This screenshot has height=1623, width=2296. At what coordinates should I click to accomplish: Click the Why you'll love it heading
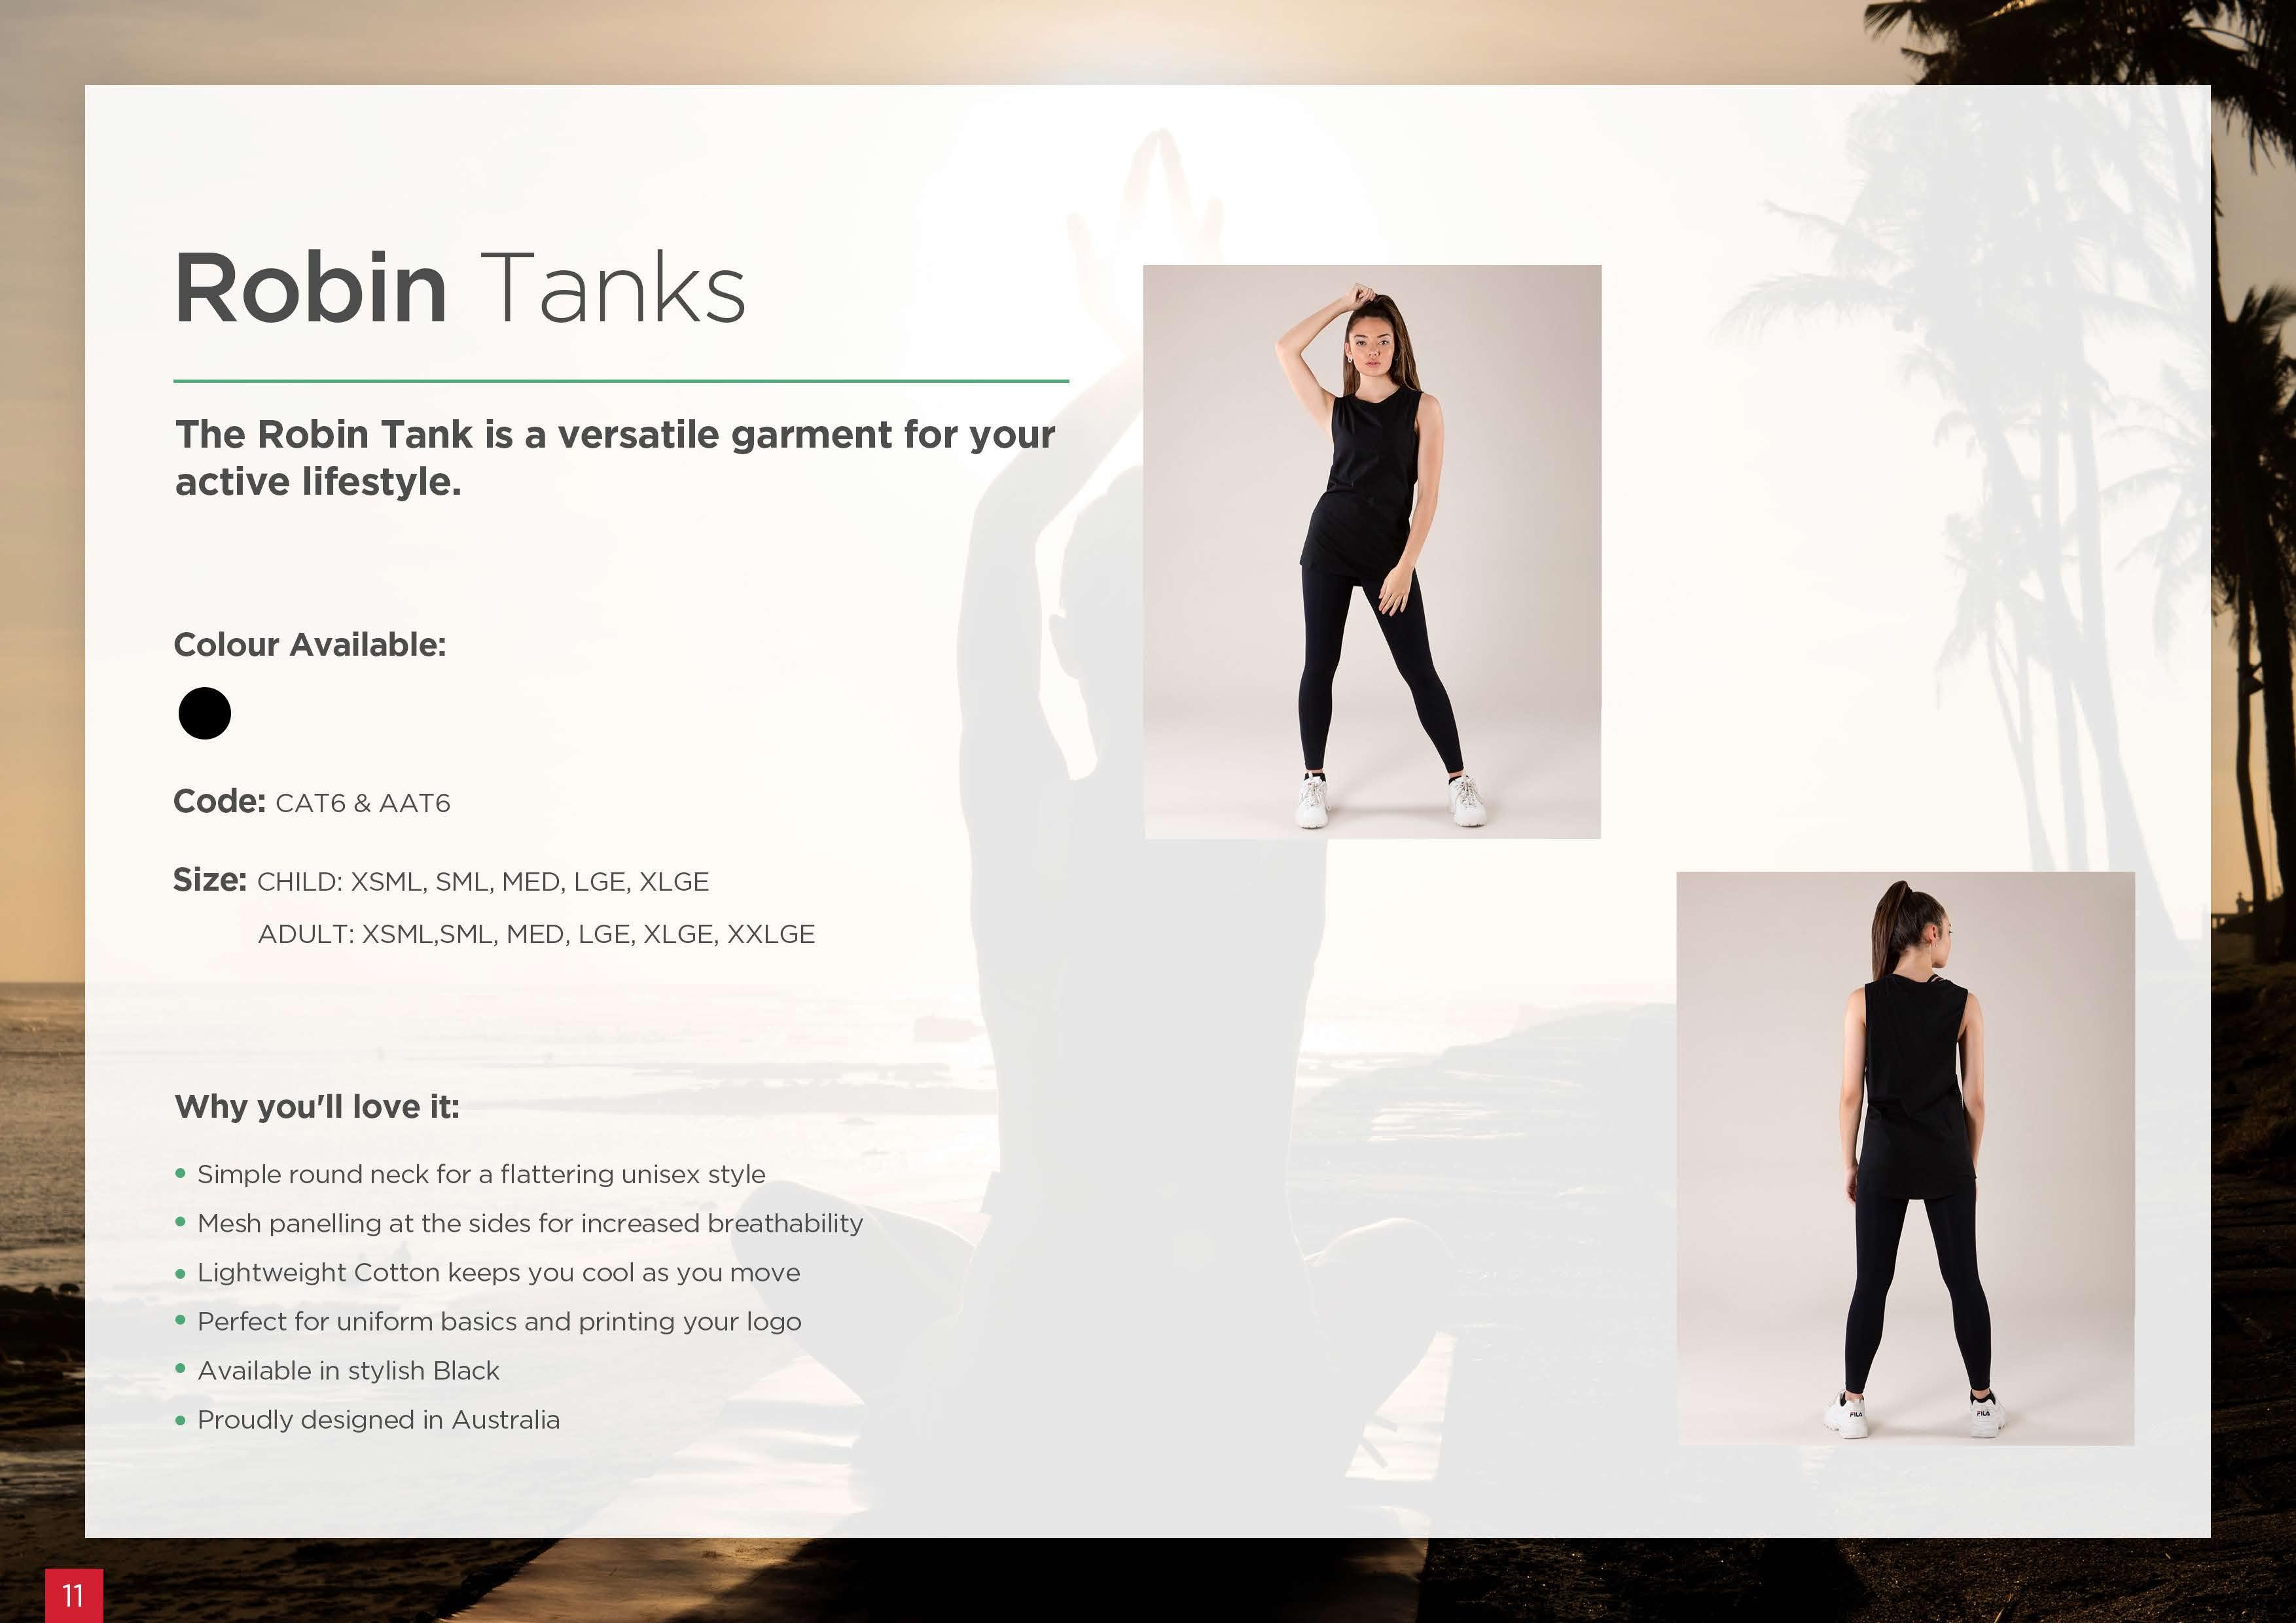click(x=317, y=1106)
